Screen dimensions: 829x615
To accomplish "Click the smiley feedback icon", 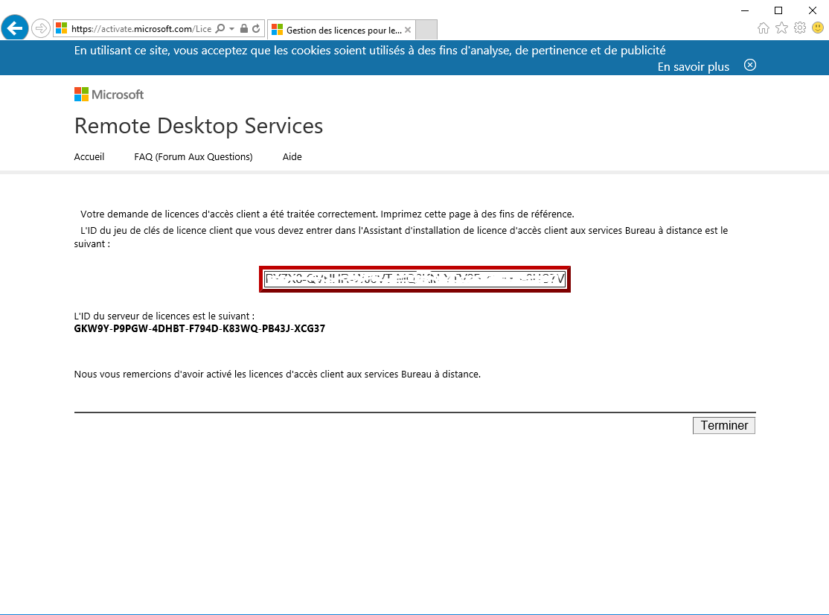I will point(818,28).
